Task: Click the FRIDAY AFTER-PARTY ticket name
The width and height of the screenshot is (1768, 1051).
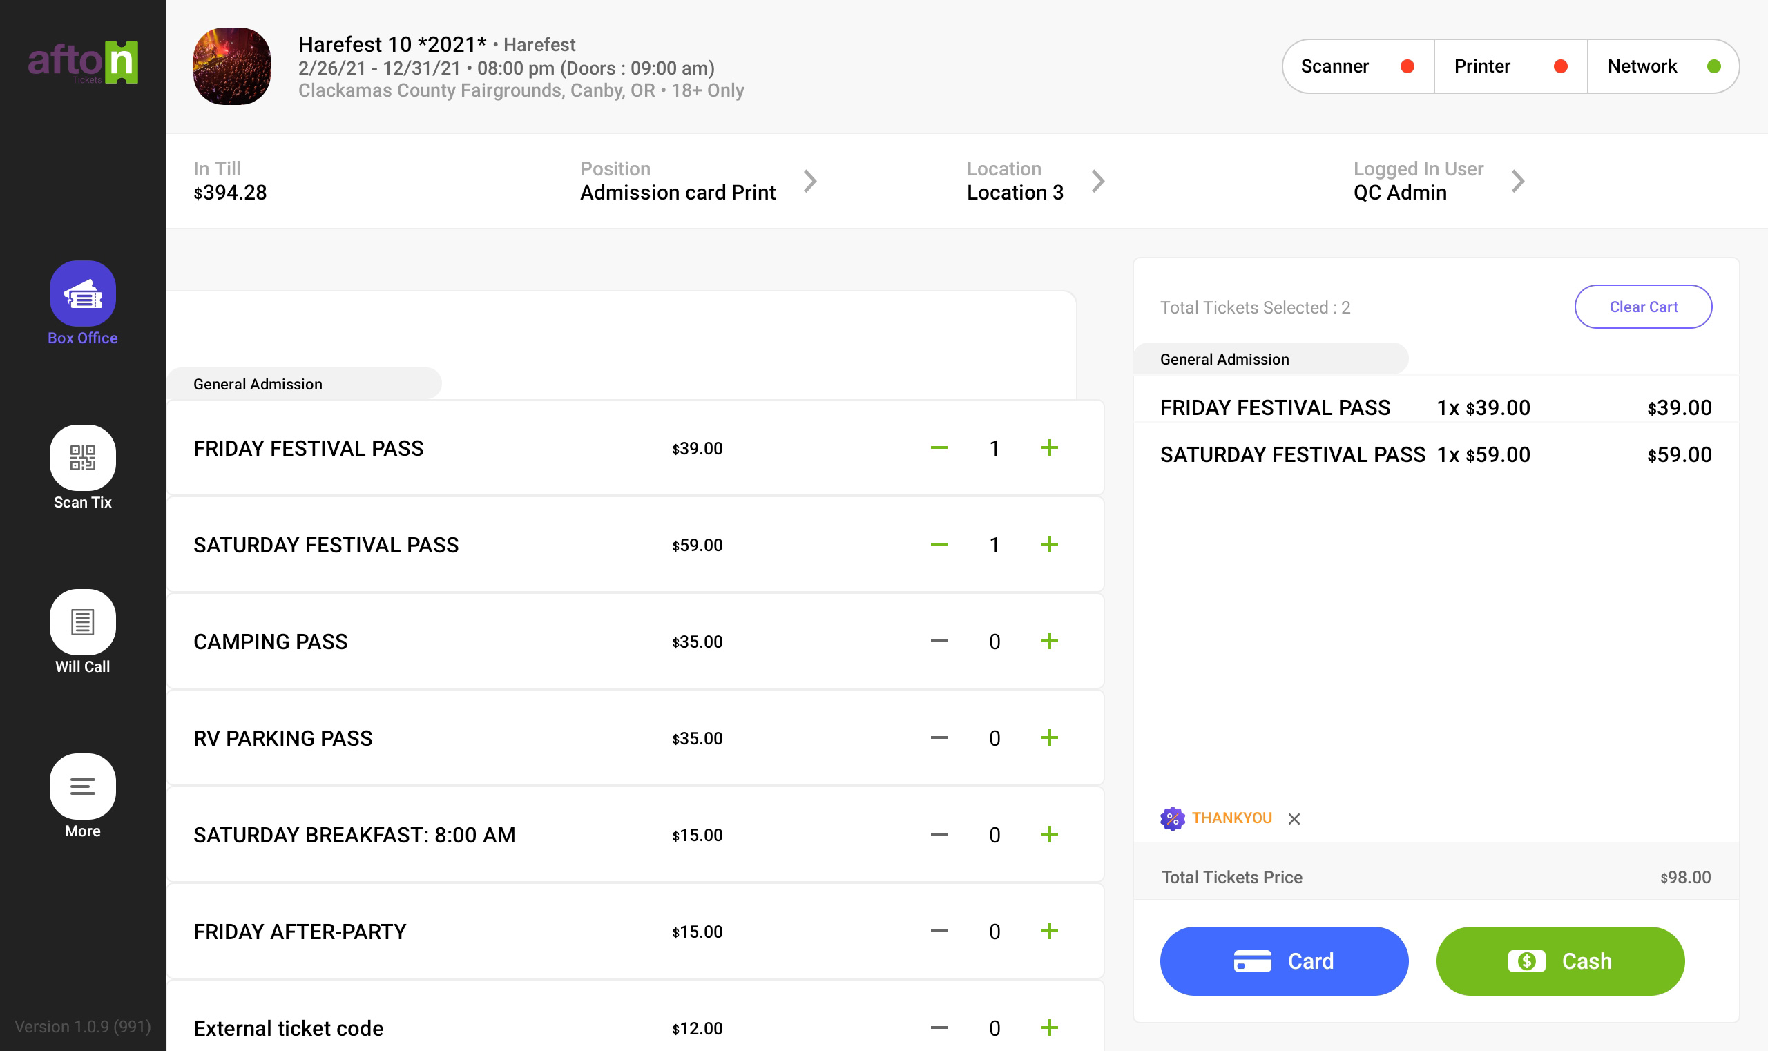Action: point(300,932)
